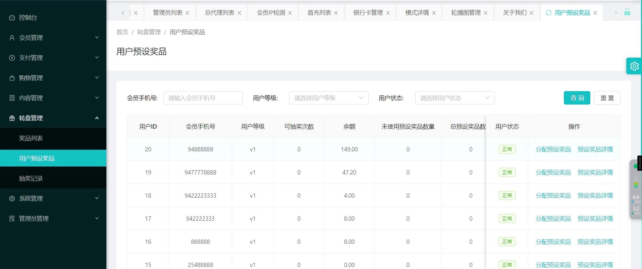Open the 用户状态 dropdown
This screenshot has height=269, width=642.
click(x=454, y=98)
